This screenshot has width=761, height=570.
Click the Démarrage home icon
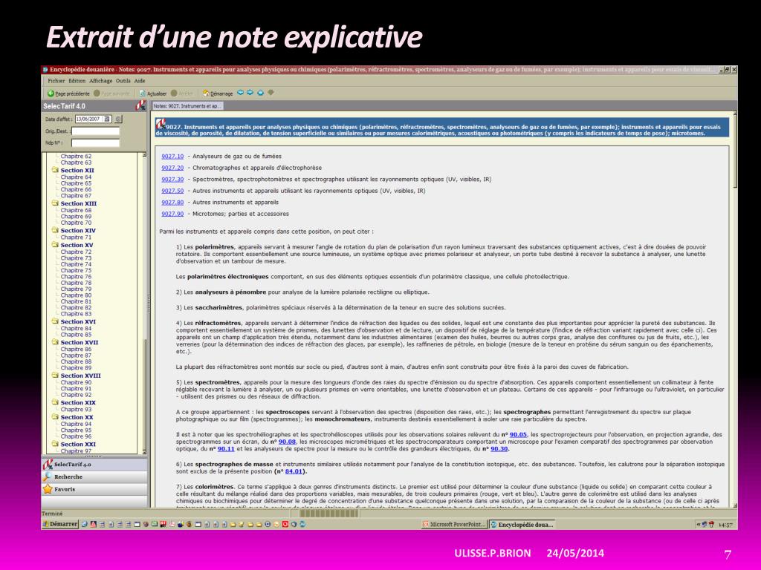tap(206, 93)
